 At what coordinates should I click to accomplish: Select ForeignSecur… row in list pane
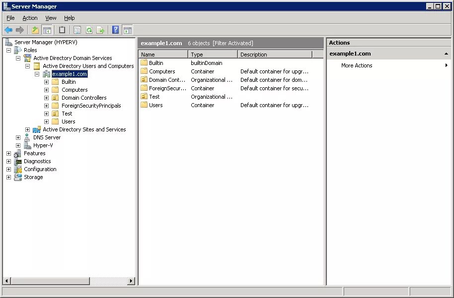tap(231, 88)
